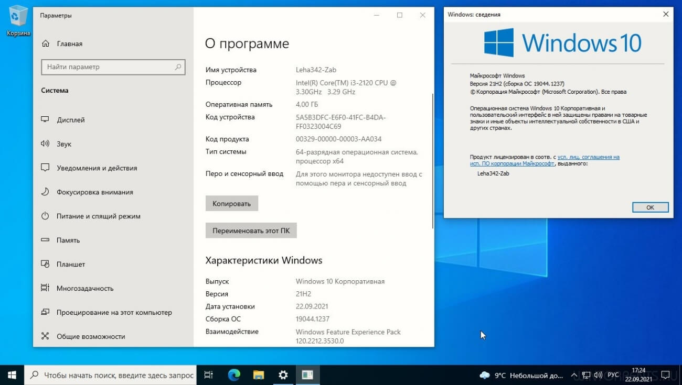Click the search magnifier in Settings search box

[x=178, y=67]
